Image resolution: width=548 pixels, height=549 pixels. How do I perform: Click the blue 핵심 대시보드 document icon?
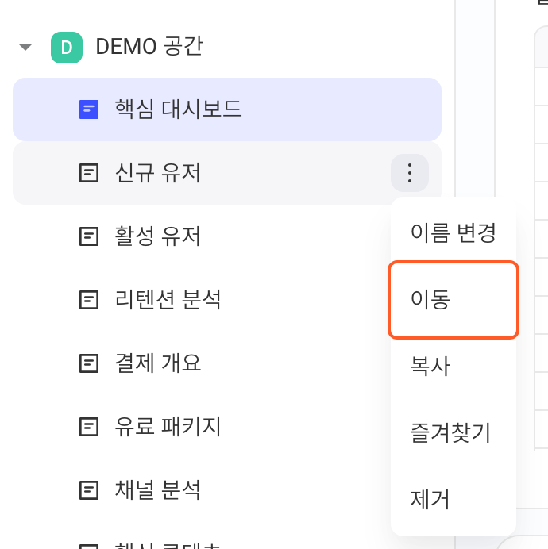(x=89, y=109)
